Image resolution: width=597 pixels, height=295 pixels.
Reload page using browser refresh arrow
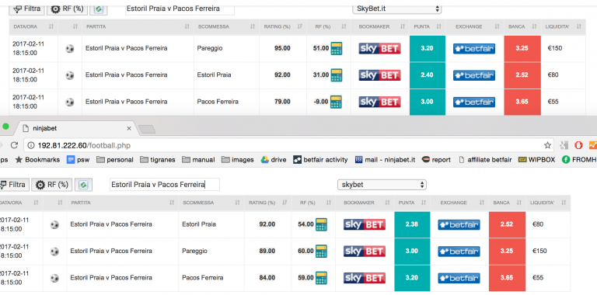click(x=14, y=145)
